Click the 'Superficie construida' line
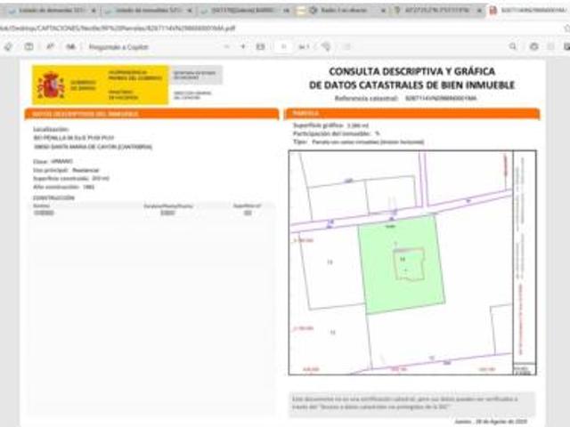The height and width of the screenshot is (427, 570). (x=71, y=178)
